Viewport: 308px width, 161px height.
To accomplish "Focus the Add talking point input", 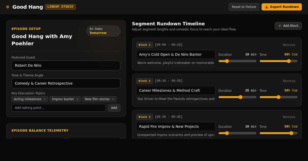I will (59, 108).
